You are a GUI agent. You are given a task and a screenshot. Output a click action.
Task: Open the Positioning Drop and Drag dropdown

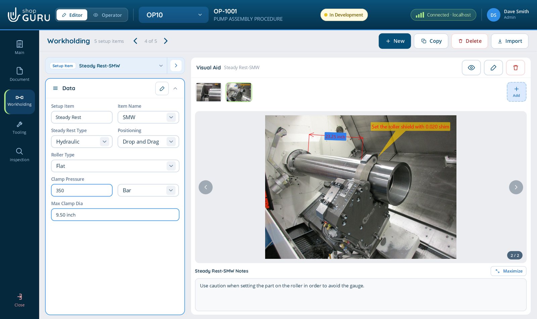point(148,142)
